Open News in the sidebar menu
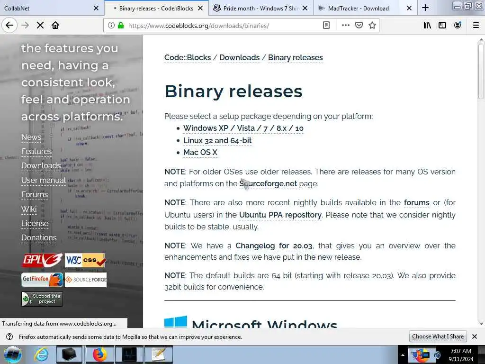Viewport: 485px width, 364px height. pyautogui.click(x=31, y=137)
